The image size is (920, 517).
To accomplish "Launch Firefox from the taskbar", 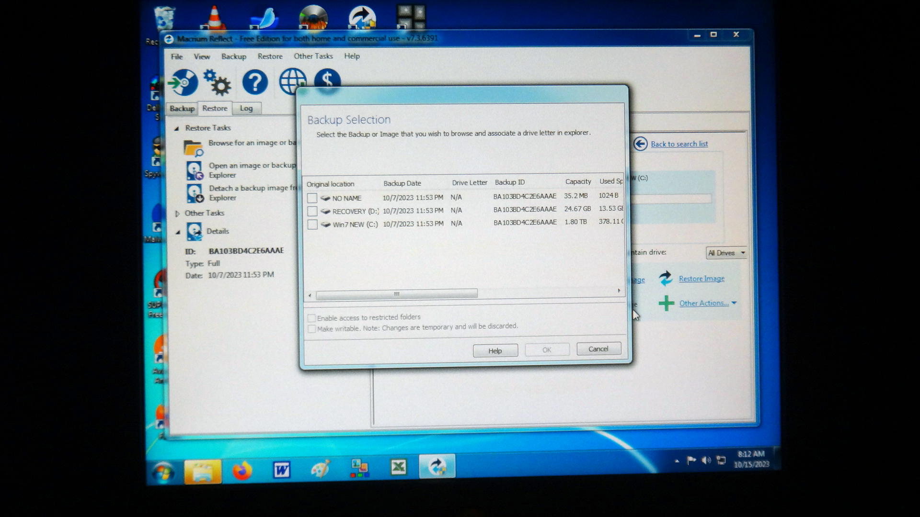I will click(242, 471).
